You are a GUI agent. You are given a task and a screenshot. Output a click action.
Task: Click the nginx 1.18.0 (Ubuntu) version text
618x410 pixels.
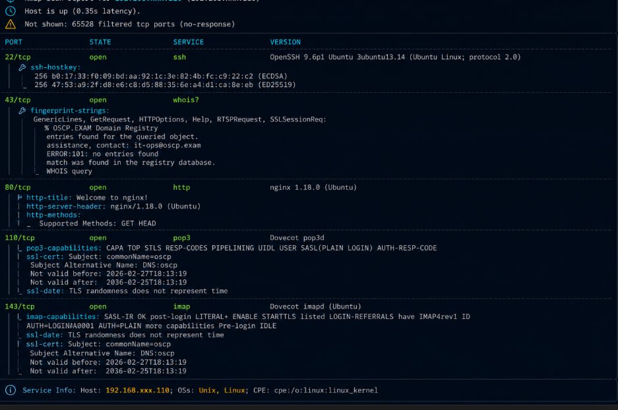pos(313,187)
